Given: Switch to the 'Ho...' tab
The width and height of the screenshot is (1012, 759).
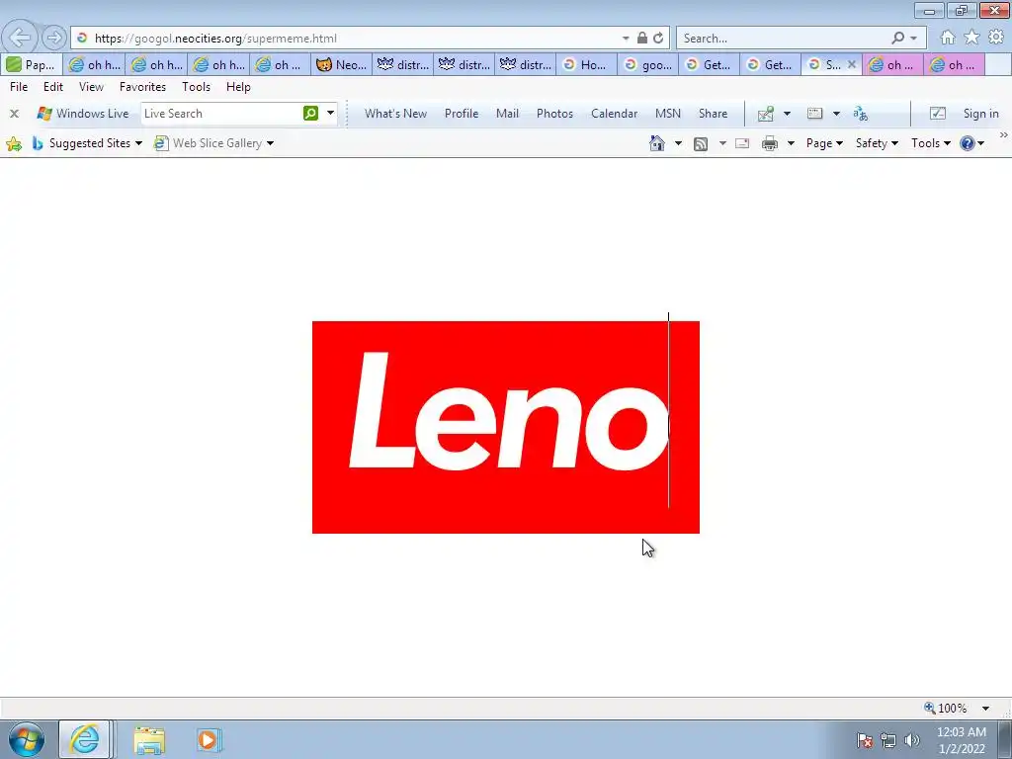Looking at the screenshot, I should click(x=586, y=64).
